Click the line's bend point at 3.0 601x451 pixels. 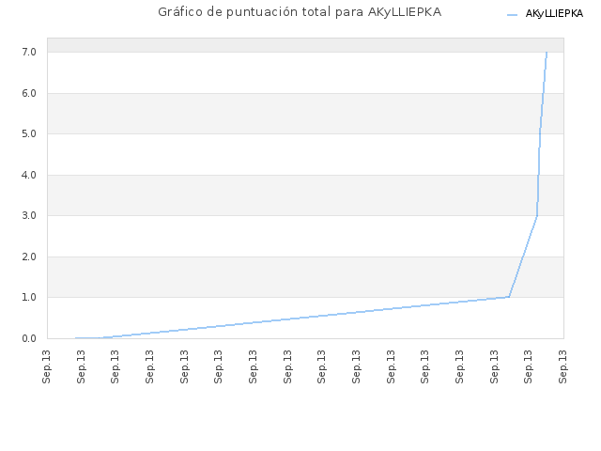(537, 215)
